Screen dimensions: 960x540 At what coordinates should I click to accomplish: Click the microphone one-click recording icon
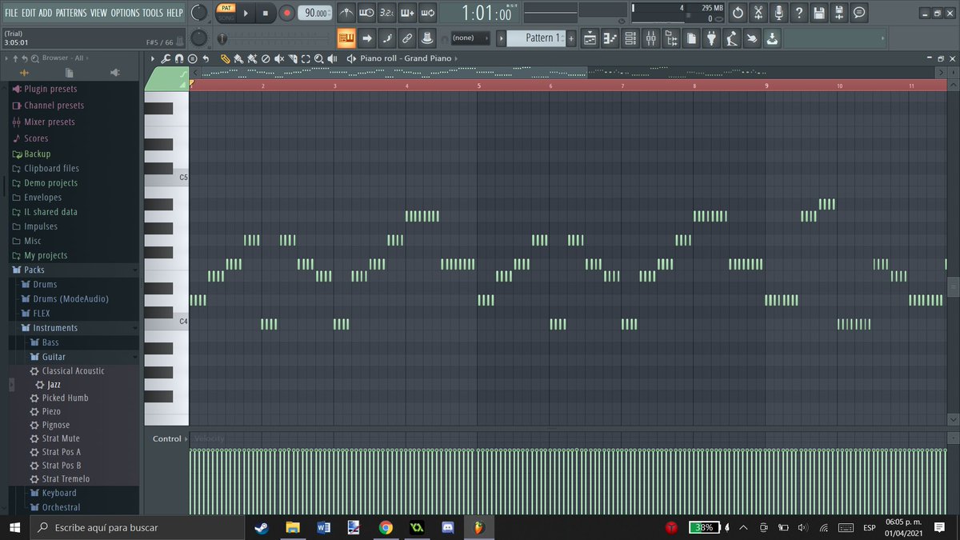click(778, 13)
